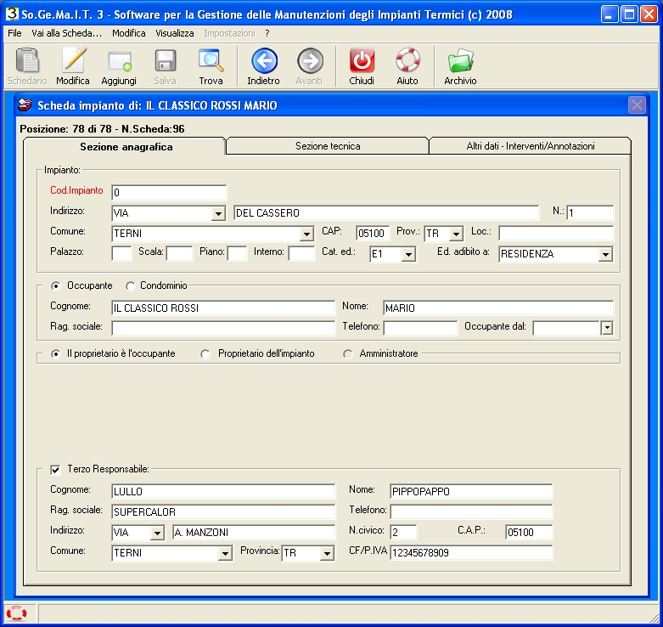Screen dimensions: 663x627
Task: Click the application title bar icon
Action: (12, 14)
